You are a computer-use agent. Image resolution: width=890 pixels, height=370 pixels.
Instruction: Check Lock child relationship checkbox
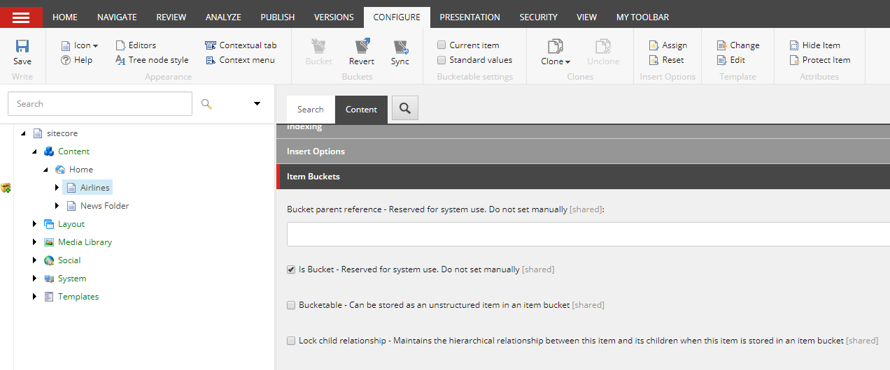click(291, 341)
